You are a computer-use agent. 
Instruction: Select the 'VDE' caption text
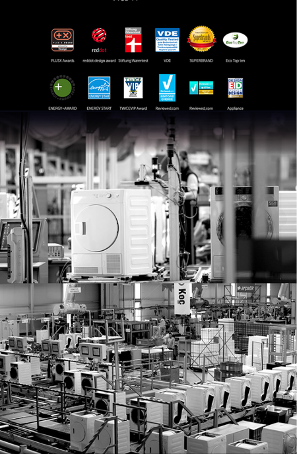[x=167, y=61]
